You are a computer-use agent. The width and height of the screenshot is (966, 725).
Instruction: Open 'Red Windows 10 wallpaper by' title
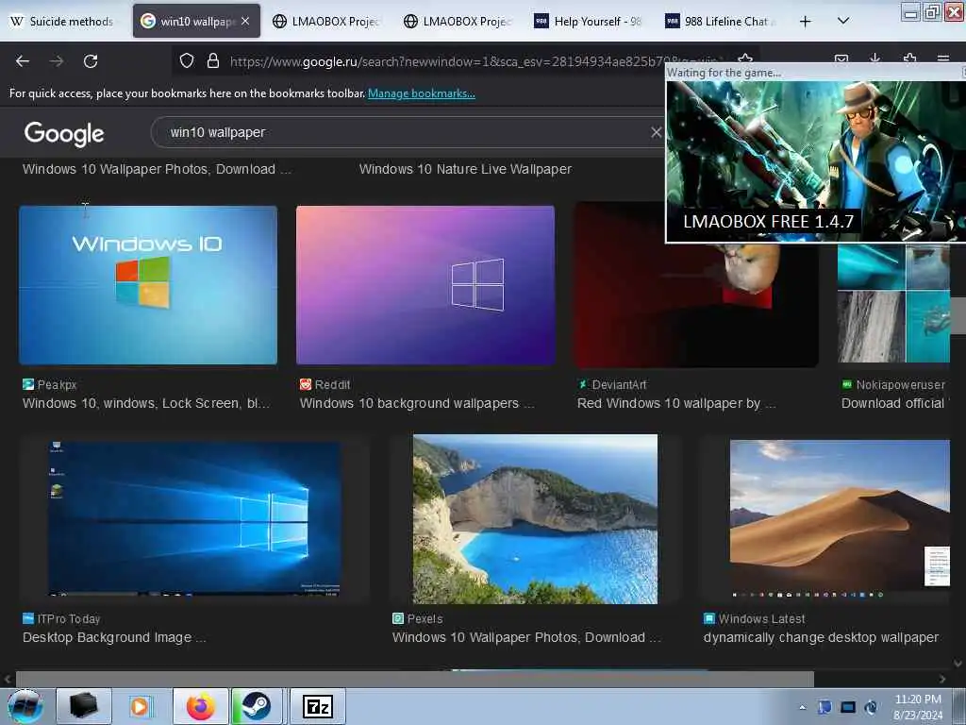tap(676, 403)
